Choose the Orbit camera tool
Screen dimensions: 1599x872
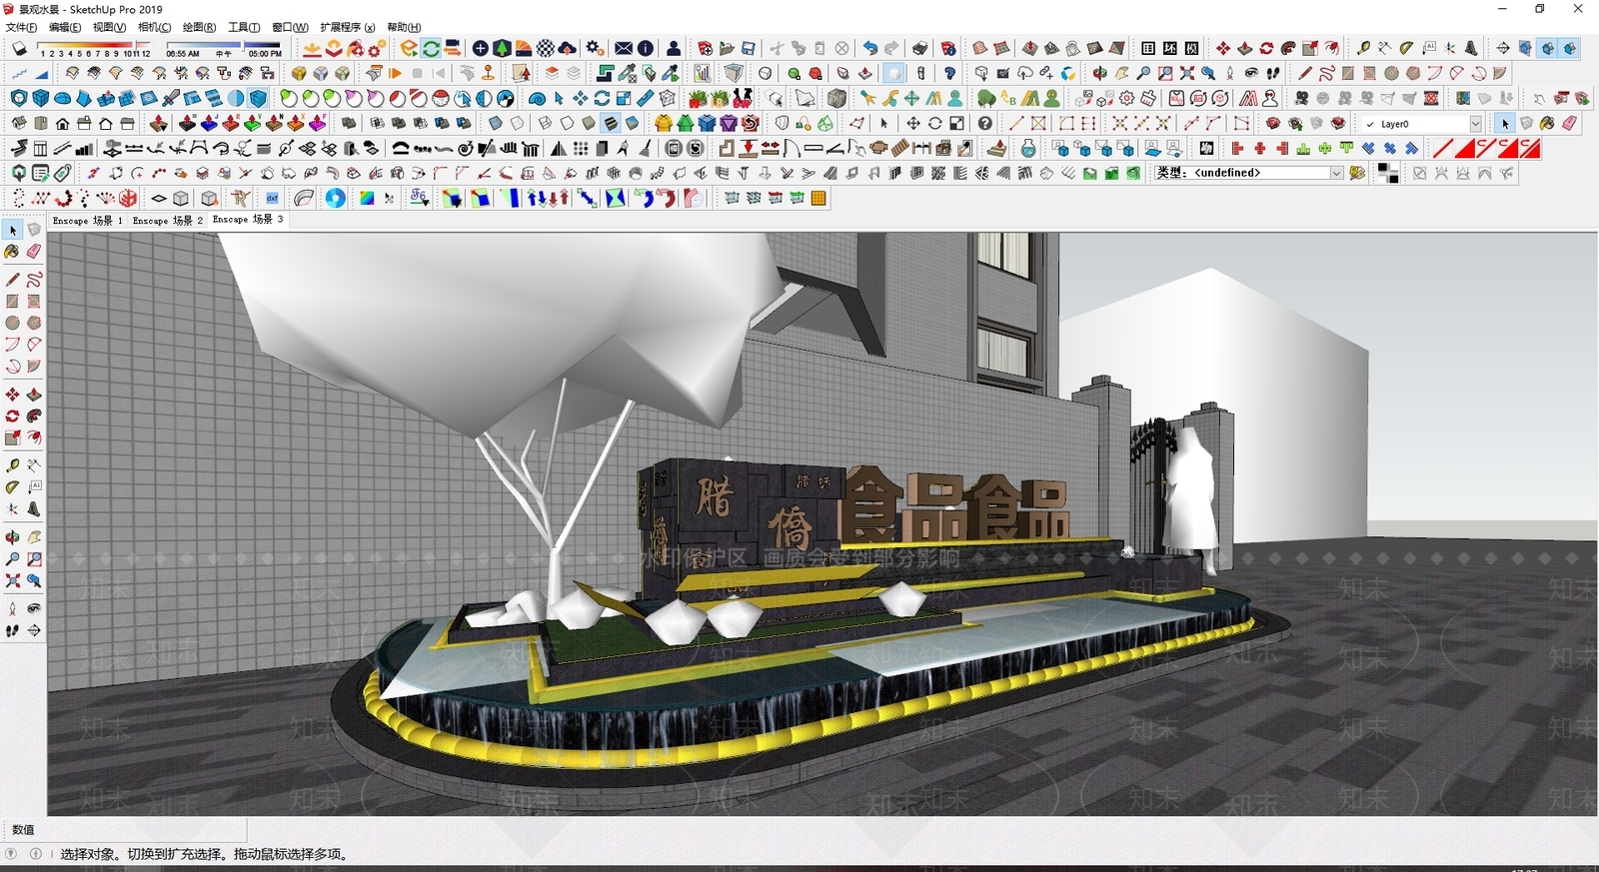pyautogui.click(x=12, y=537)
